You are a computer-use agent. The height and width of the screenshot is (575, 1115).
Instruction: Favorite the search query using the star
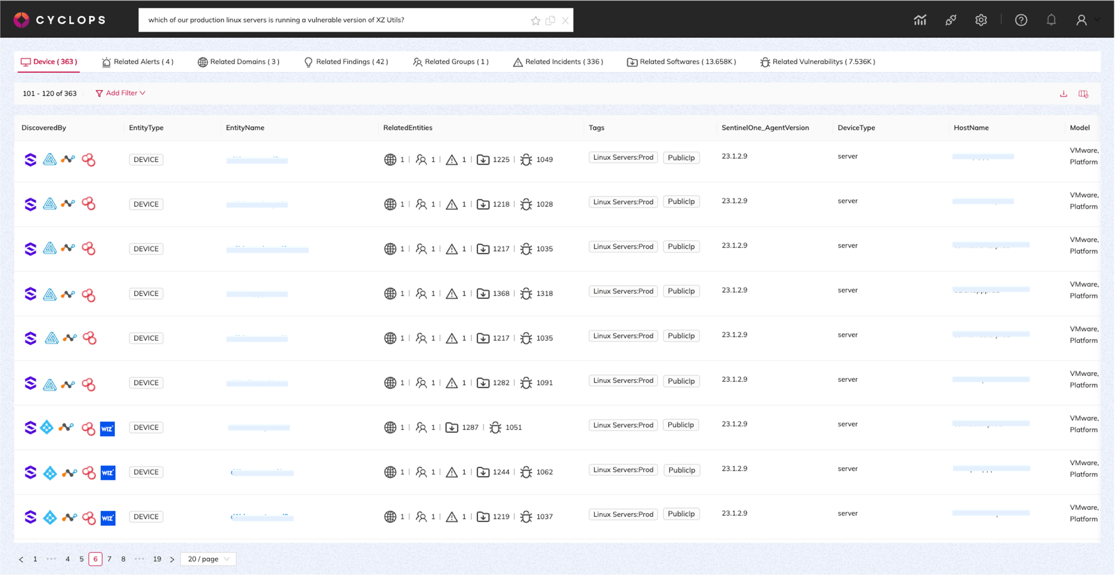click(x=535, y=20)
